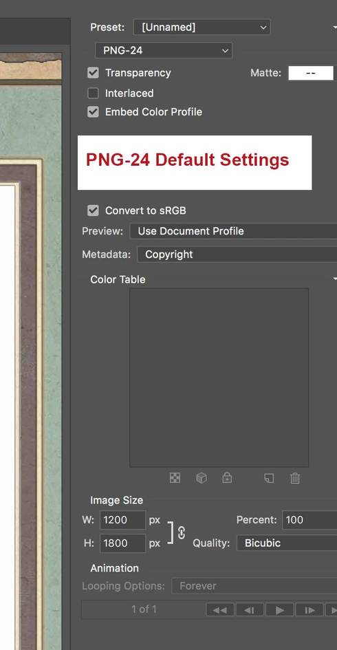Screen dimensions: 337x650
Task: Click the image preview on the left
Action: (x=31, y=351)
